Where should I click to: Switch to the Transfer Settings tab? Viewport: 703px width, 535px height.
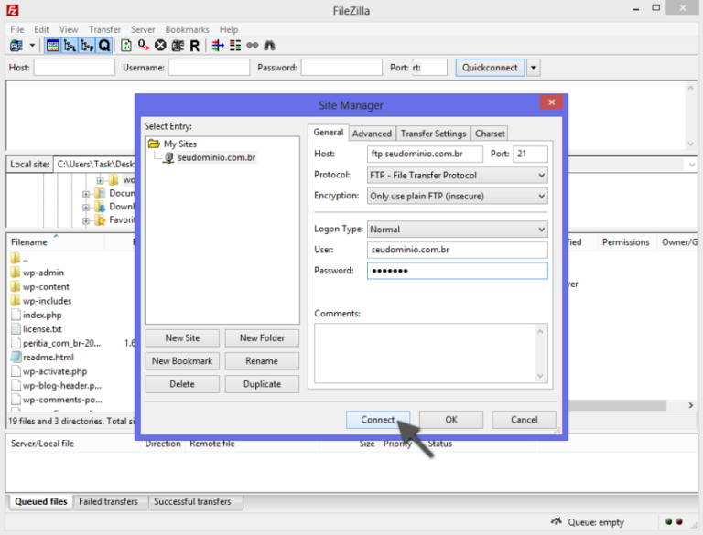[x=434, y=134]
